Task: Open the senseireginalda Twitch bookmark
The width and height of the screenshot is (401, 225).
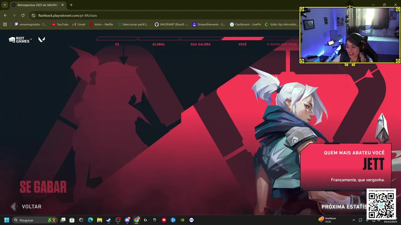Action: (30, 24)
